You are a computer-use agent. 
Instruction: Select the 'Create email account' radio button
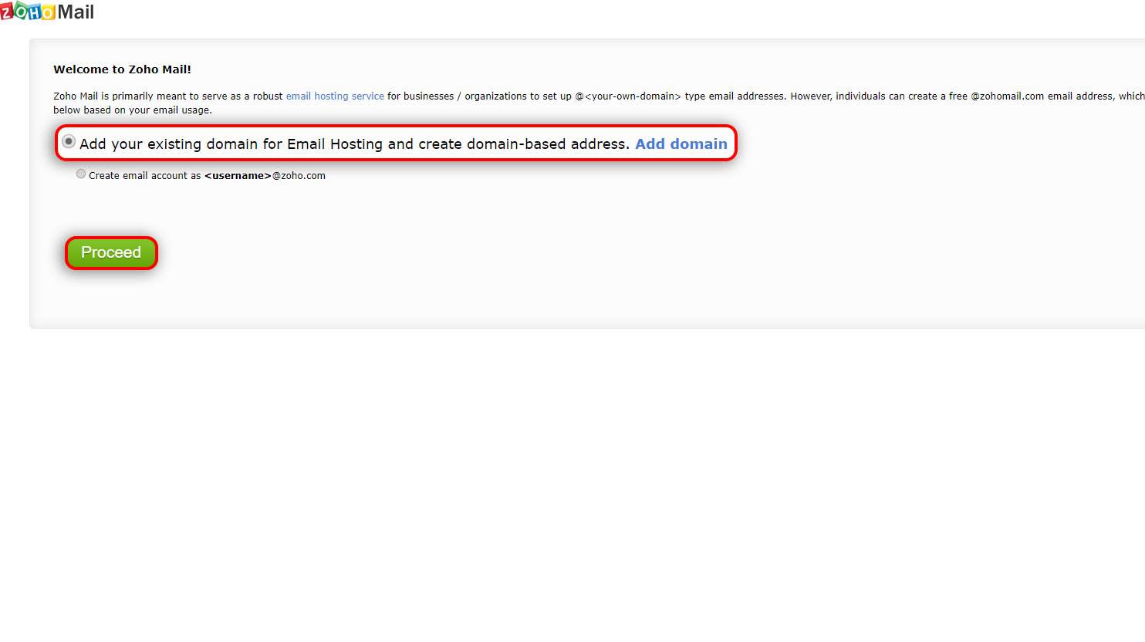click(x=81, y=174)
